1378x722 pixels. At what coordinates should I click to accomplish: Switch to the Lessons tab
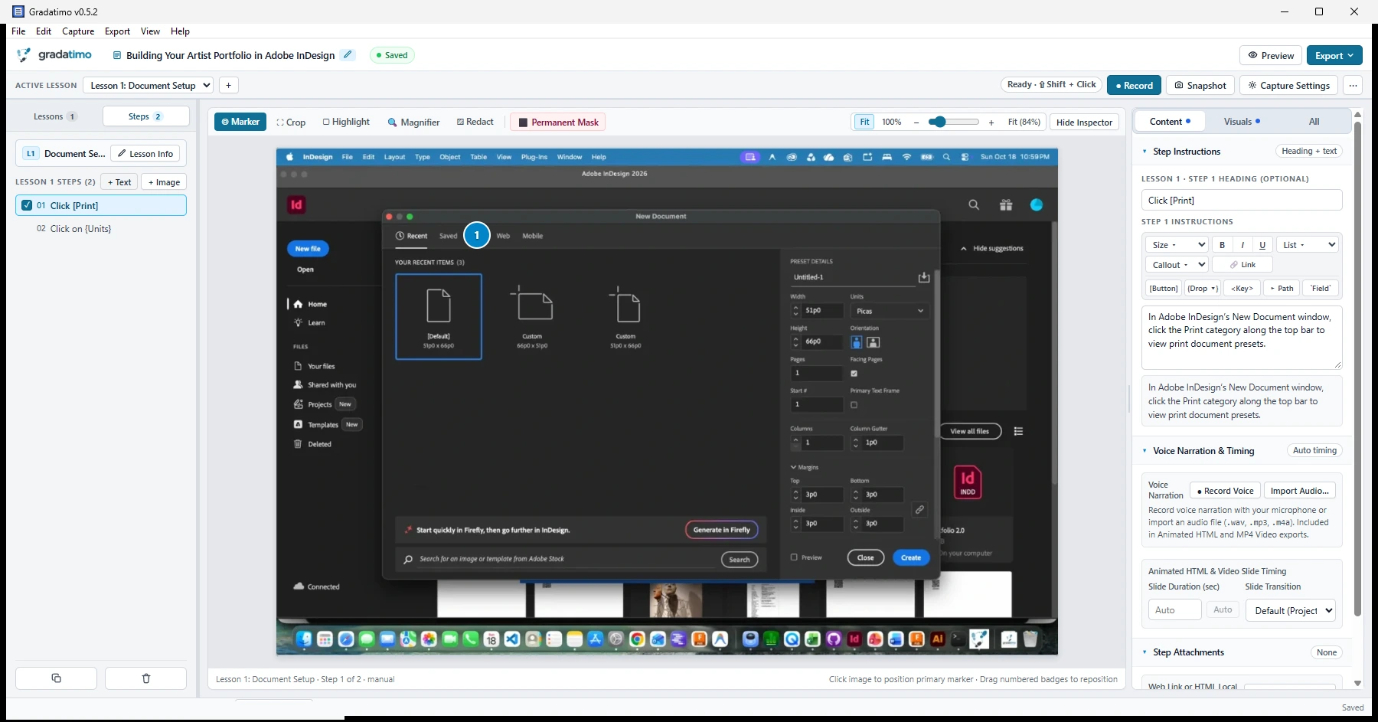(54, 116)
